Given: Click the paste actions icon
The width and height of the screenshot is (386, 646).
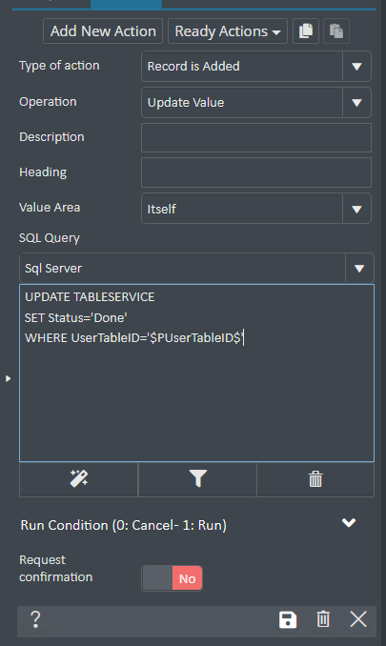Looking at the screenshot, I should pyautogui.click(x=336, y=30).
